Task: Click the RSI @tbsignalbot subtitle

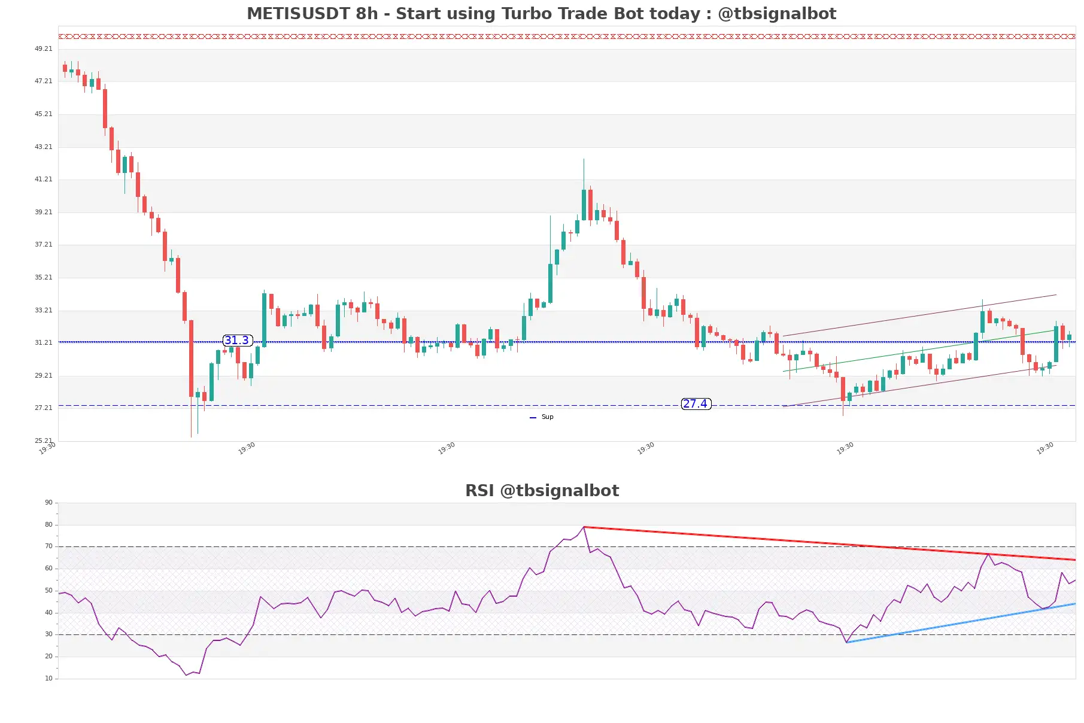Action: [x=542, y=490]
